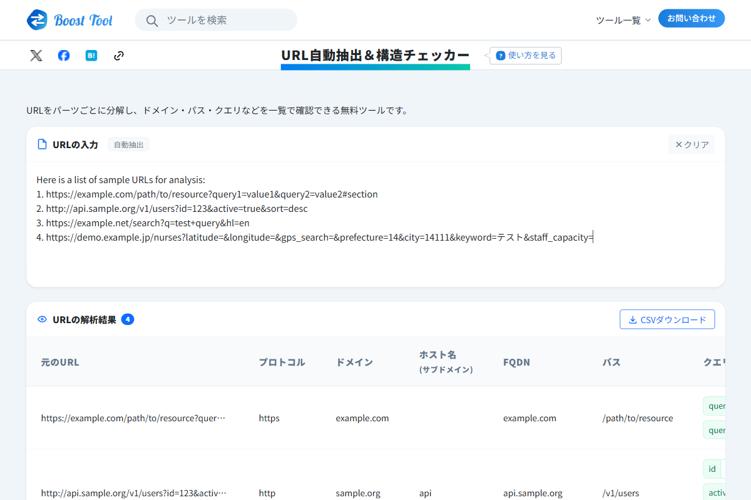Viewport: 751px width, 500px height.
Task: Click the パス column header
Action: coord(611,362)
